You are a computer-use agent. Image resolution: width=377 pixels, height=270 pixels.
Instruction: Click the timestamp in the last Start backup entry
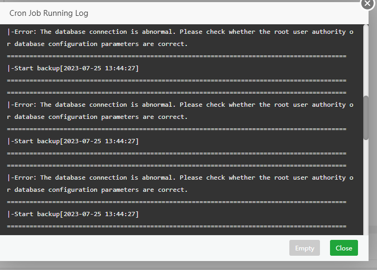click(100, 214)
